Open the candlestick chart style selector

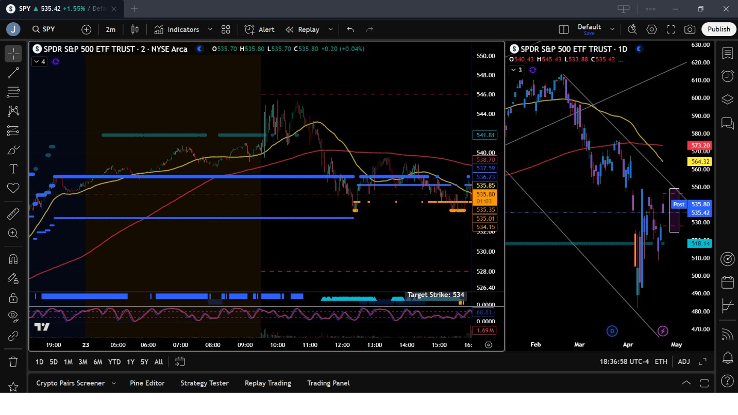135,29
